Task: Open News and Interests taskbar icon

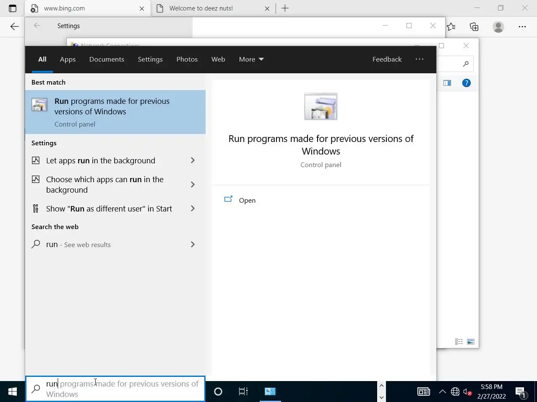Action: pos(424,392)
